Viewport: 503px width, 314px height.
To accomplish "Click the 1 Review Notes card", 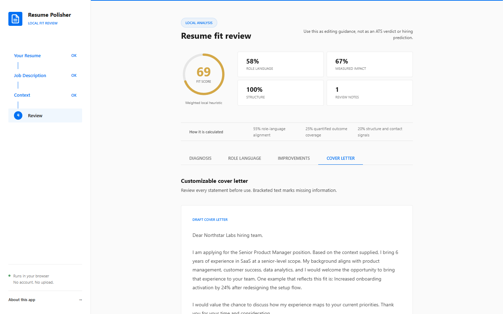I will [x=370, y=93].
